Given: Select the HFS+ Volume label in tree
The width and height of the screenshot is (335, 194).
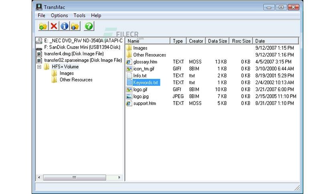Looking at the screenshot, I should 65,67.
